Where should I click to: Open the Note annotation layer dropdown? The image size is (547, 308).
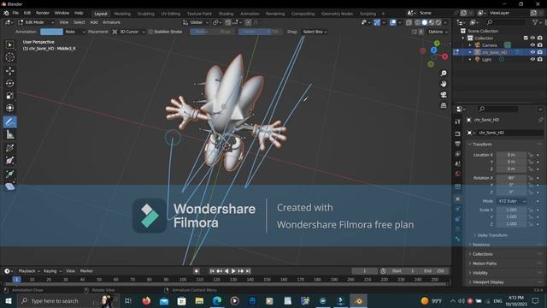[x=74, y=32]
